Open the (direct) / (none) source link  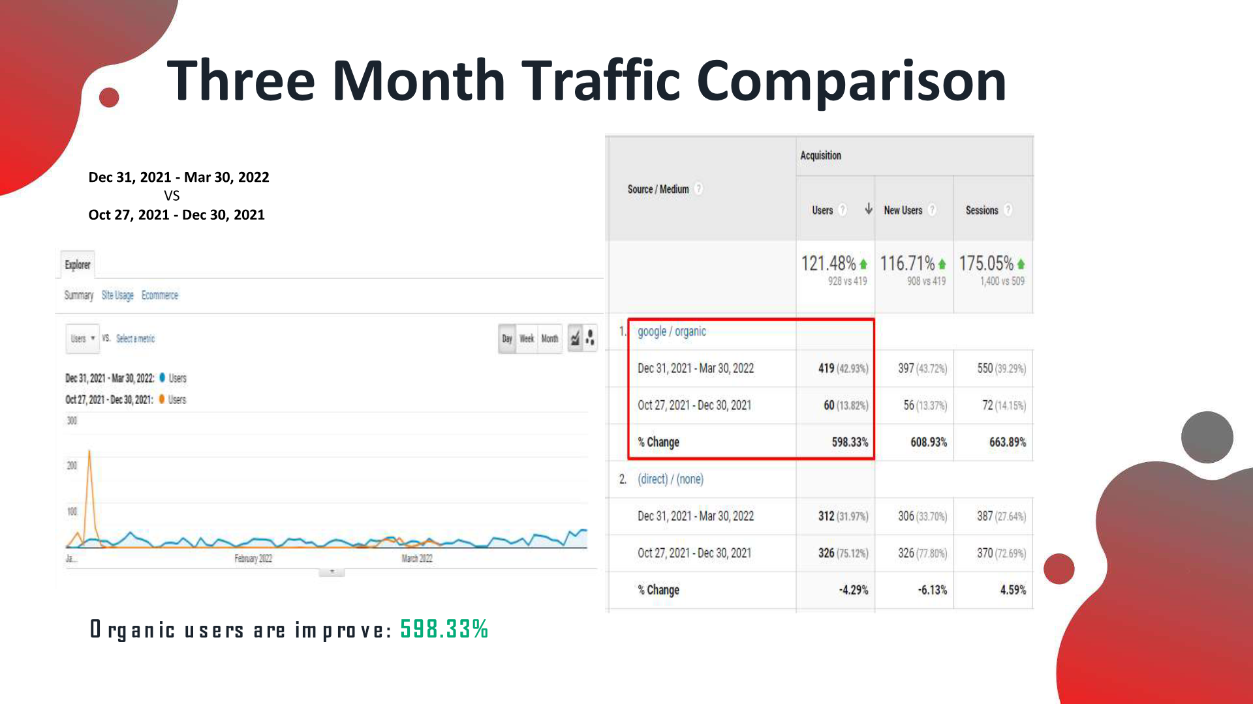(670, 479)
